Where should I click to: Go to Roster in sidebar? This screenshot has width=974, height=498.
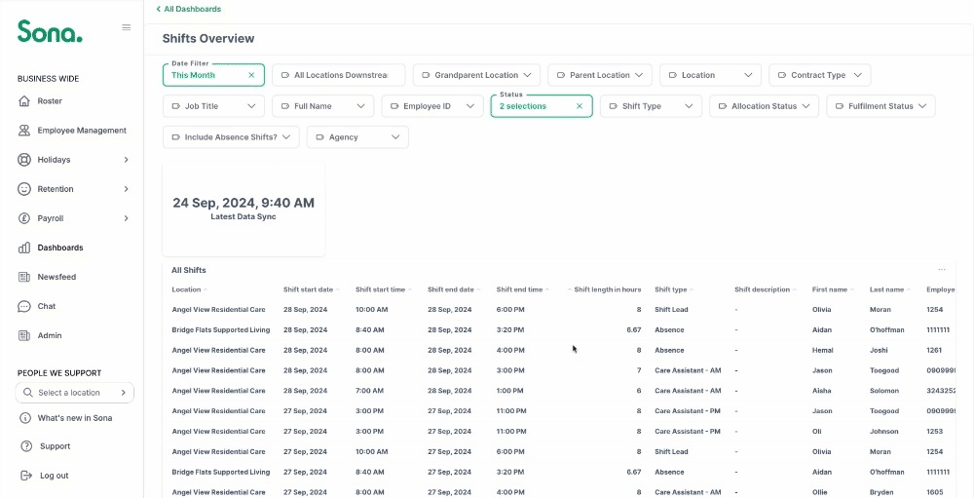(x=50, y=100)
